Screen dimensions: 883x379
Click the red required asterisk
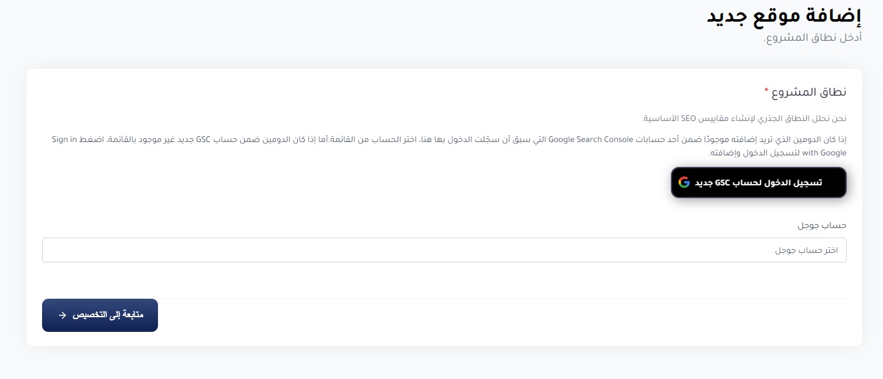click(766, 90)
